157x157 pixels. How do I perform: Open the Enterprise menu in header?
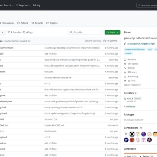pyautogui.click(x=23, y=5)
